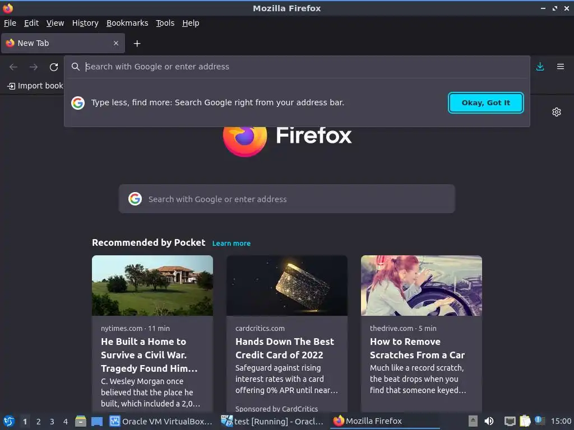574x430 pixels.
Task: Open new tab page settings gear
Action: pyautogui.click(x=557, y=112)
